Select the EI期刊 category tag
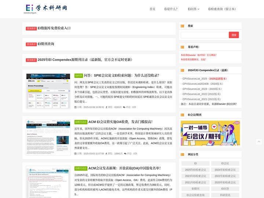Viewport: 264px width, 198px height. click(x=195, y=189)
